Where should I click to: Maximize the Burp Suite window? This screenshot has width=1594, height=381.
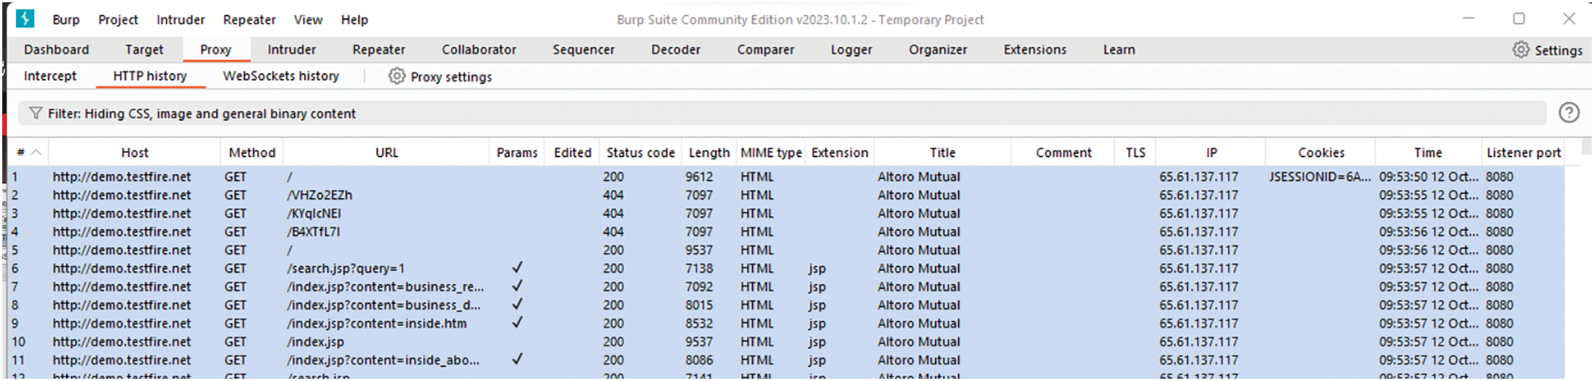1518,18
